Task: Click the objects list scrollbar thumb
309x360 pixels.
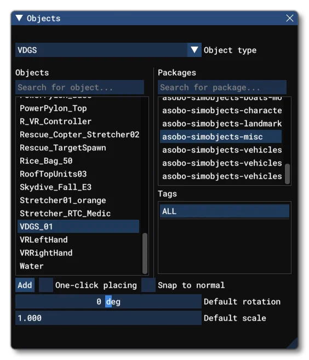Action: [145, 253]
